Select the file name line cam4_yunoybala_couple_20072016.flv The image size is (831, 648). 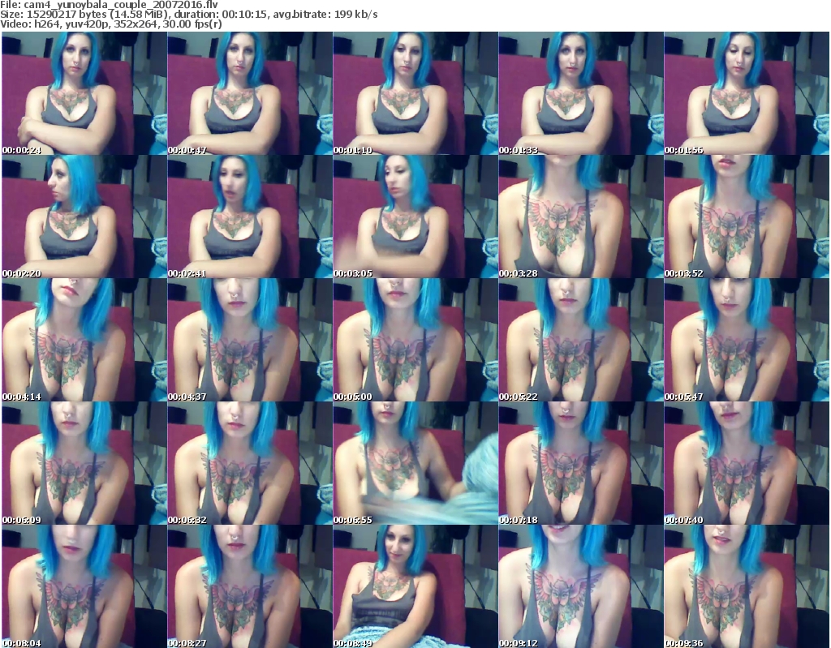point(110,4)
